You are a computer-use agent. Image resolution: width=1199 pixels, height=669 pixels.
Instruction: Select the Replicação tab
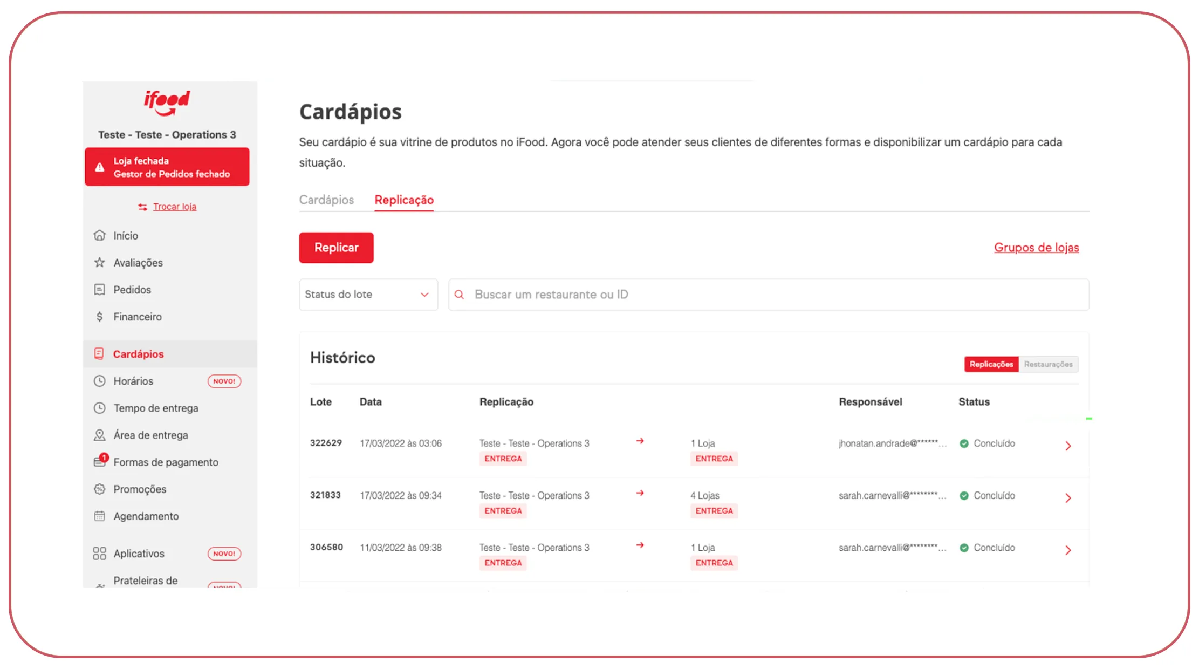tap(404, 200)
